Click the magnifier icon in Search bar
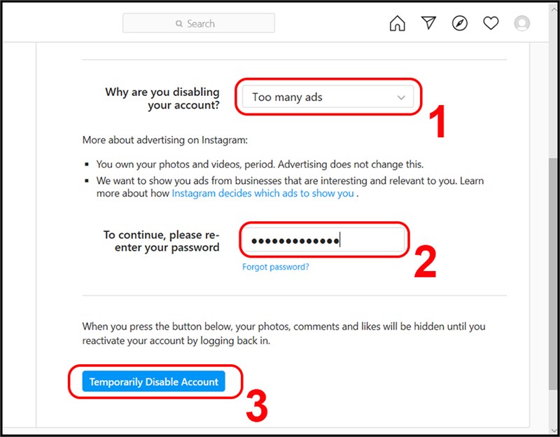Image resolution: width=560 pixels, height=437 pixels. click(179, 24)
